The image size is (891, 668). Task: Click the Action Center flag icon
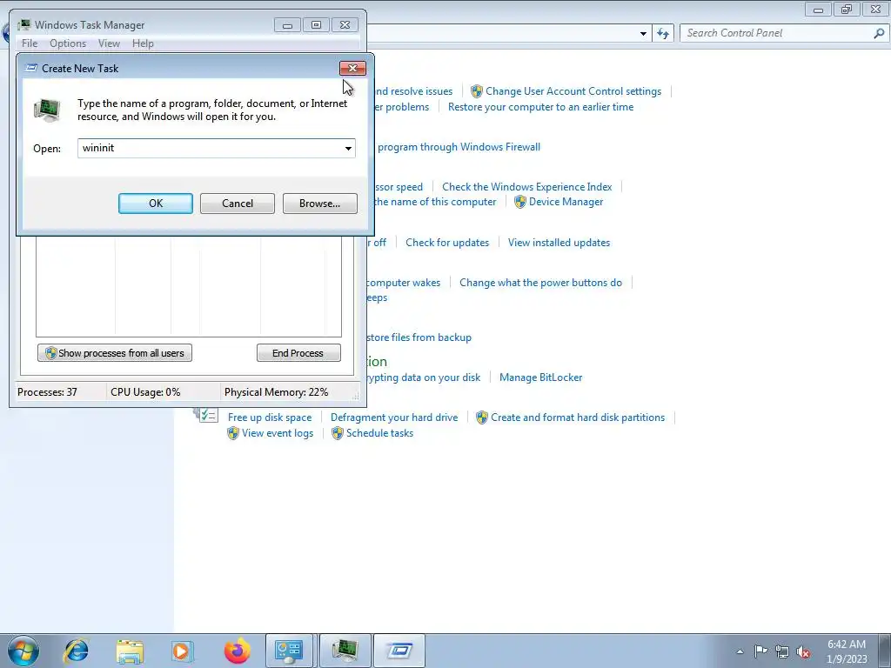pyautogui.click(x=760, y=651)
